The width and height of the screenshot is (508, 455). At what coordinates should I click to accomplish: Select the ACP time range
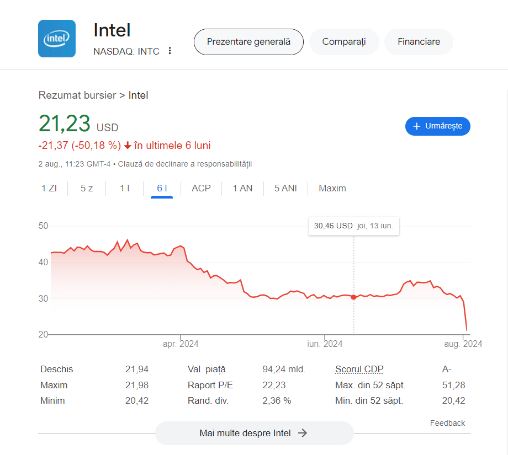point(201,189)
